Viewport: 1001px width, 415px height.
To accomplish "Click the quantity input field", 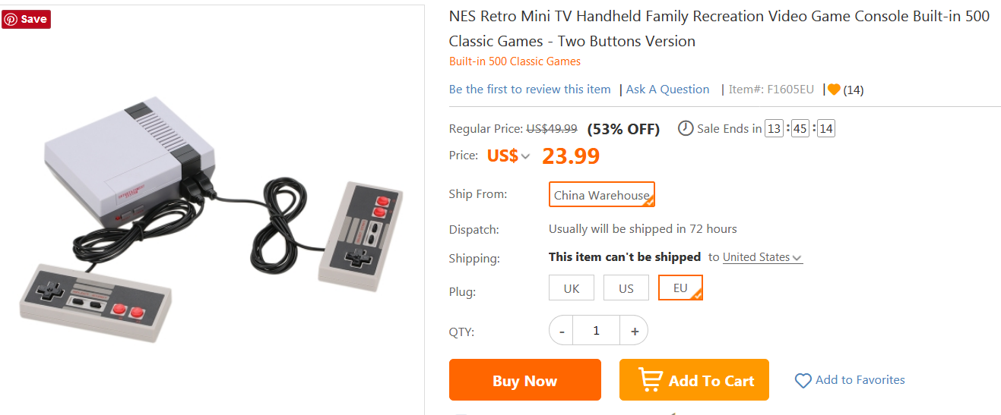I will click(x=597, y=331).
